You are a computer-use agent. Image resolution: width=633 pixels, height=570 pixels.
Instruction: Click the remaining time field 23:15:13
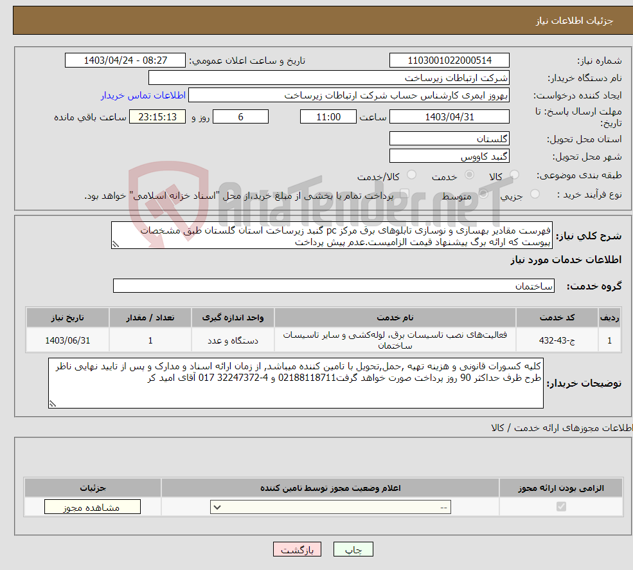[157, 117]
